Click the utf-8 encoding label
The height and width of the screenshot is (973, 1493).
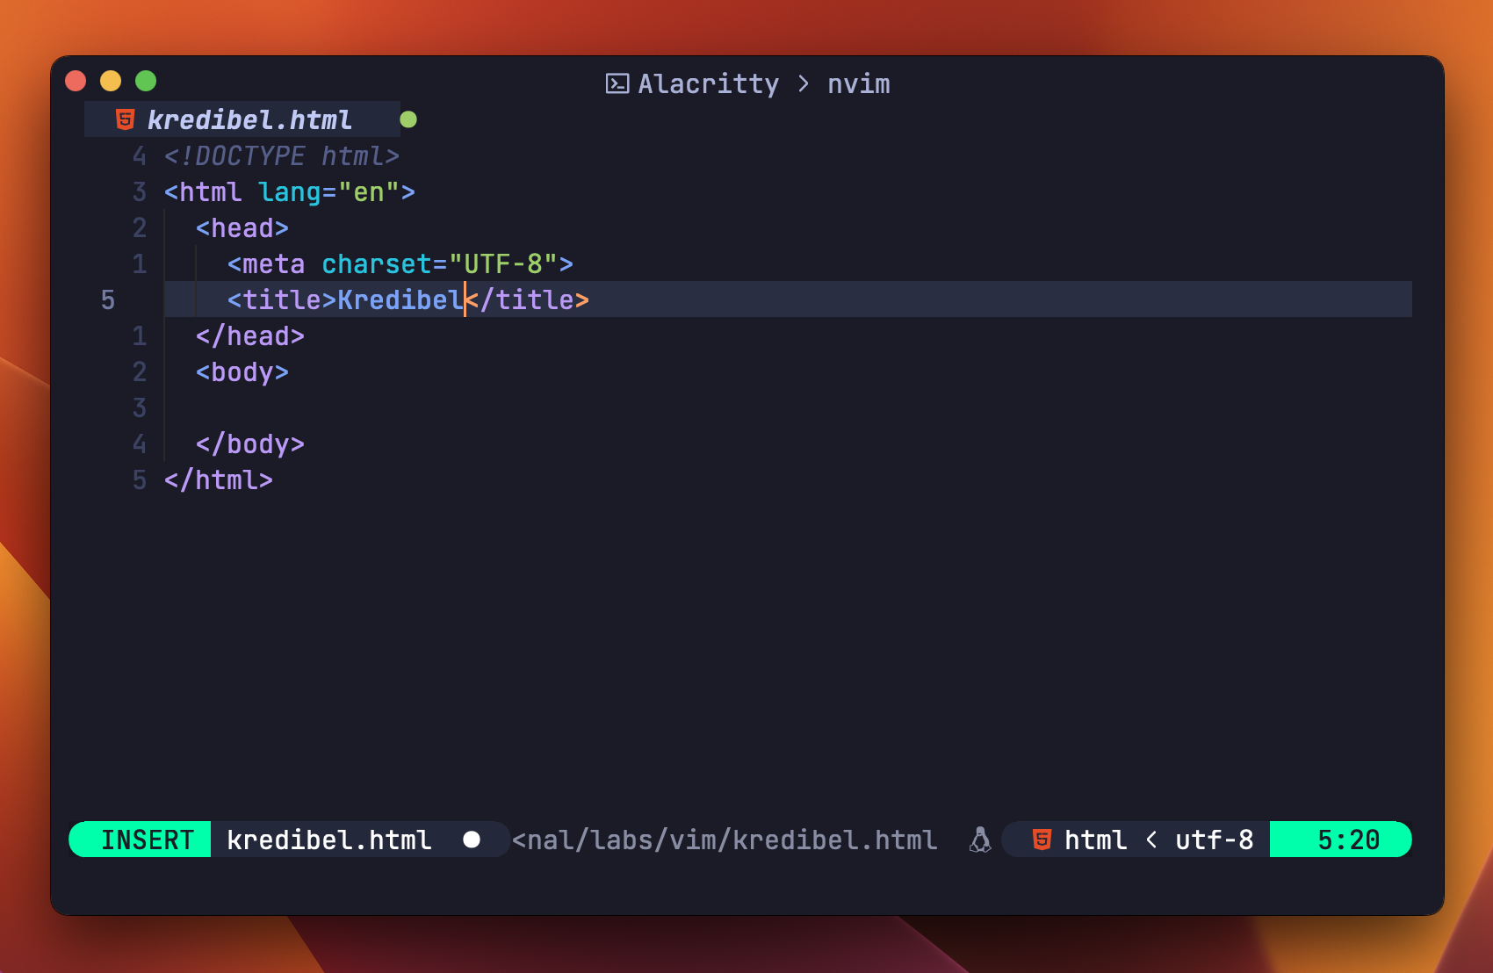coord(1215,840)
